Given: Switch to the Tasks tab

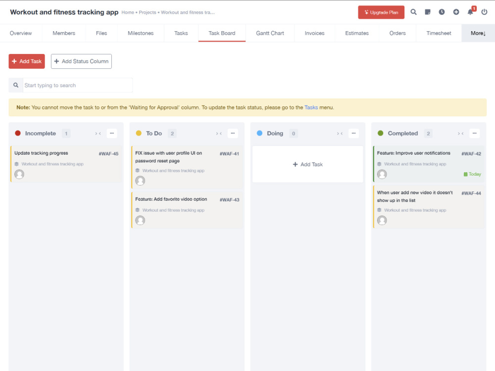Looking at the screenshot, I should 181,33.
